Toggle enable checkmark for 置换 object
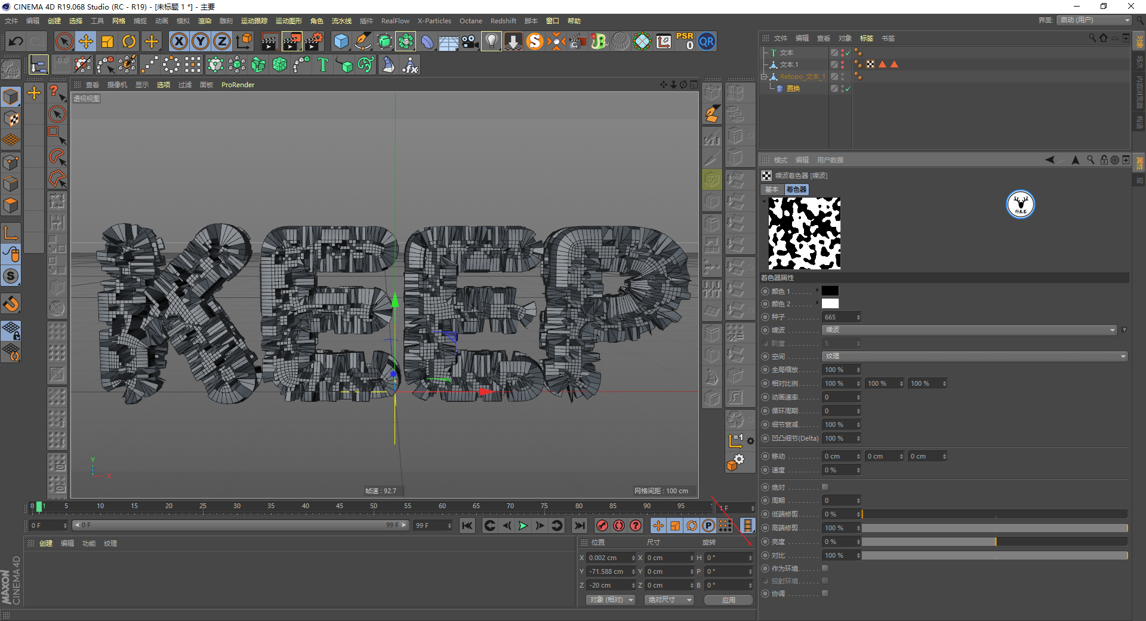This screenshot has height=621, width=1146. [848, 88]
